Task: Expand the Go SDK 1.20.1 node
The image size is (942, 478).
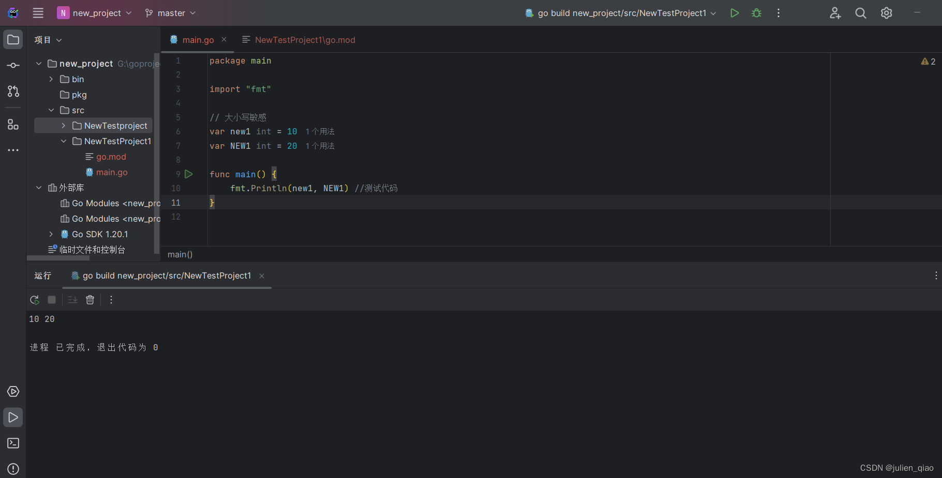Action: click(x=51, y=234)
